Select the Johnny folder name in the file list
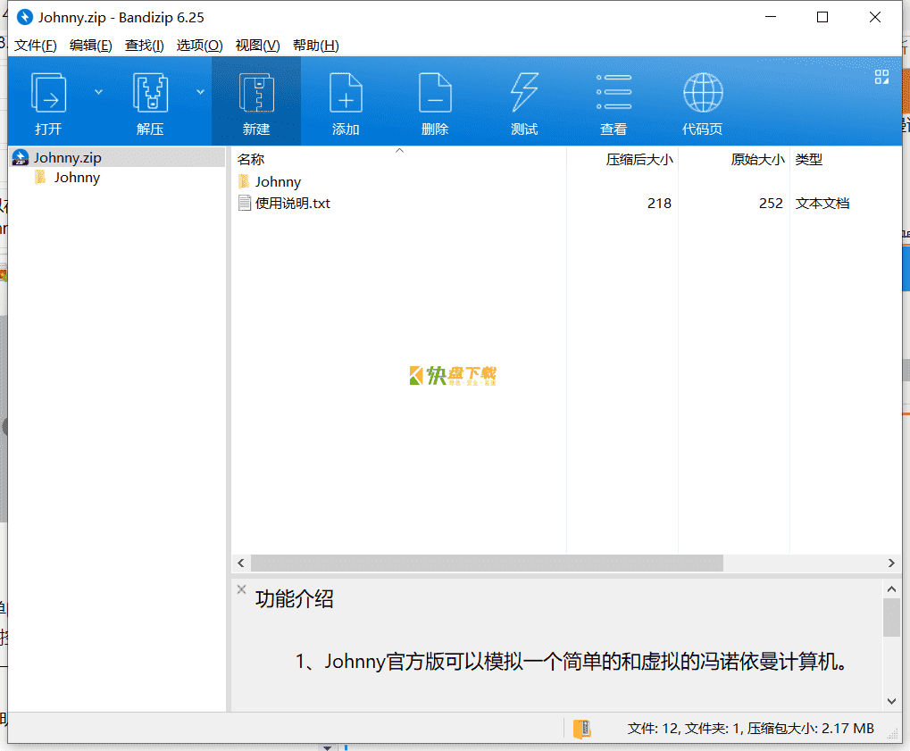The image size is (910, 751). pyautogui.click(x=278, y=181)
